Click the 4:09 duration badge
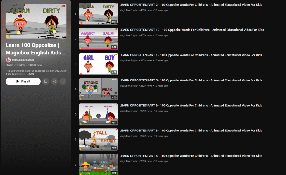This screenshot has height=175, width=286. (x=114, y=97)
